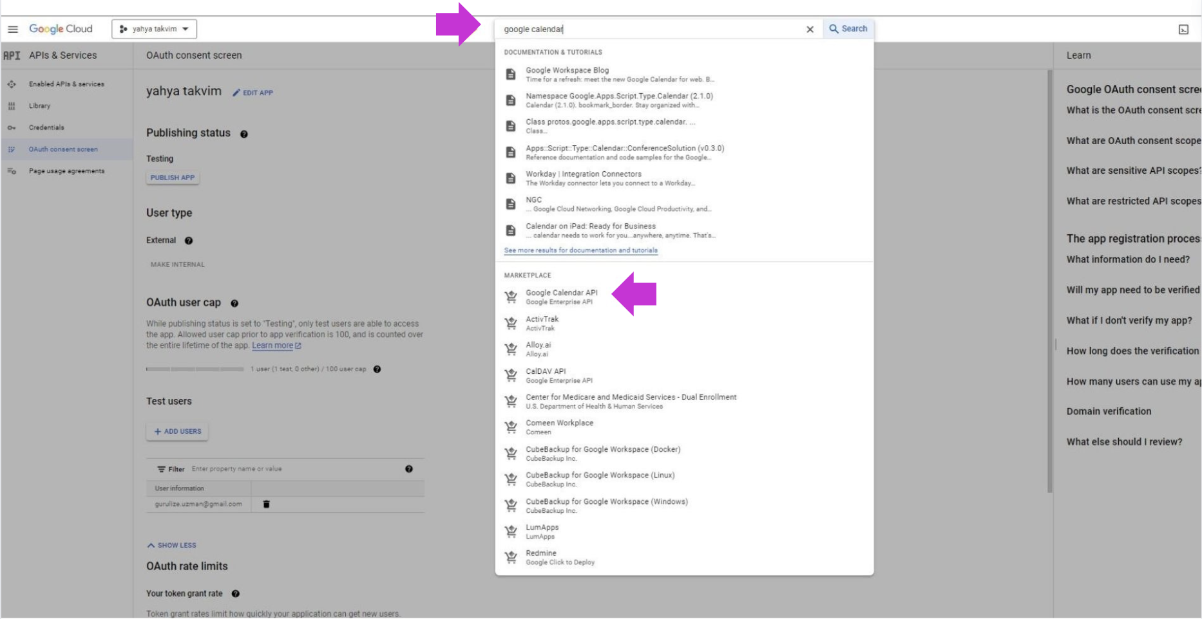The height and width of the screenshot is (619, 1202).
Task: Expand What are sensitive API scopes? help topic
Action: point(1134,171)
